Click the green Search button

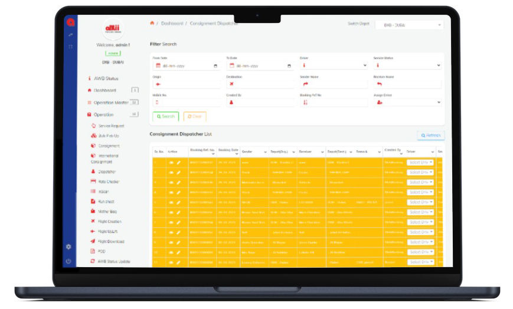click(165, 116)
